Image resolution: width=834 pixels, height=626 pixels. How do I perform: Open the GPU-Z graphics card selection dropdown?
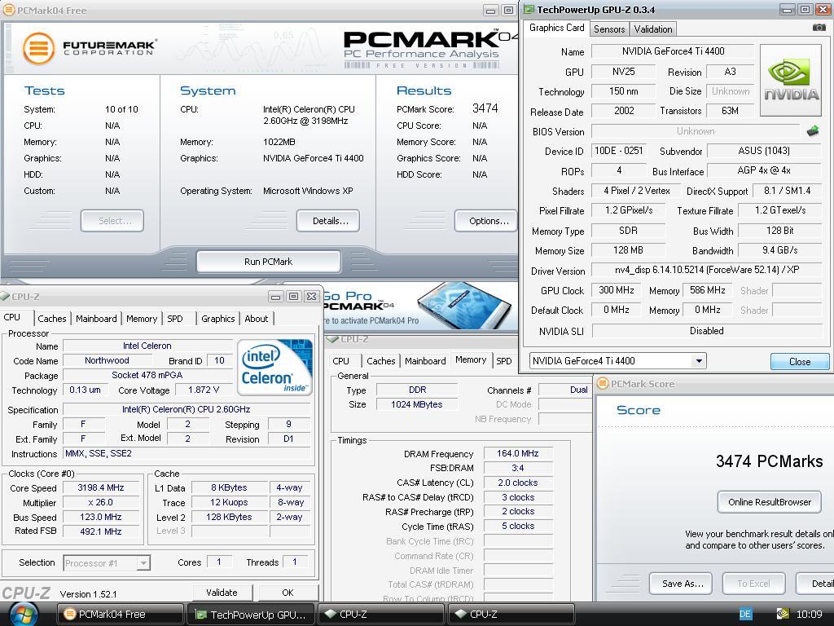(699, 361)
